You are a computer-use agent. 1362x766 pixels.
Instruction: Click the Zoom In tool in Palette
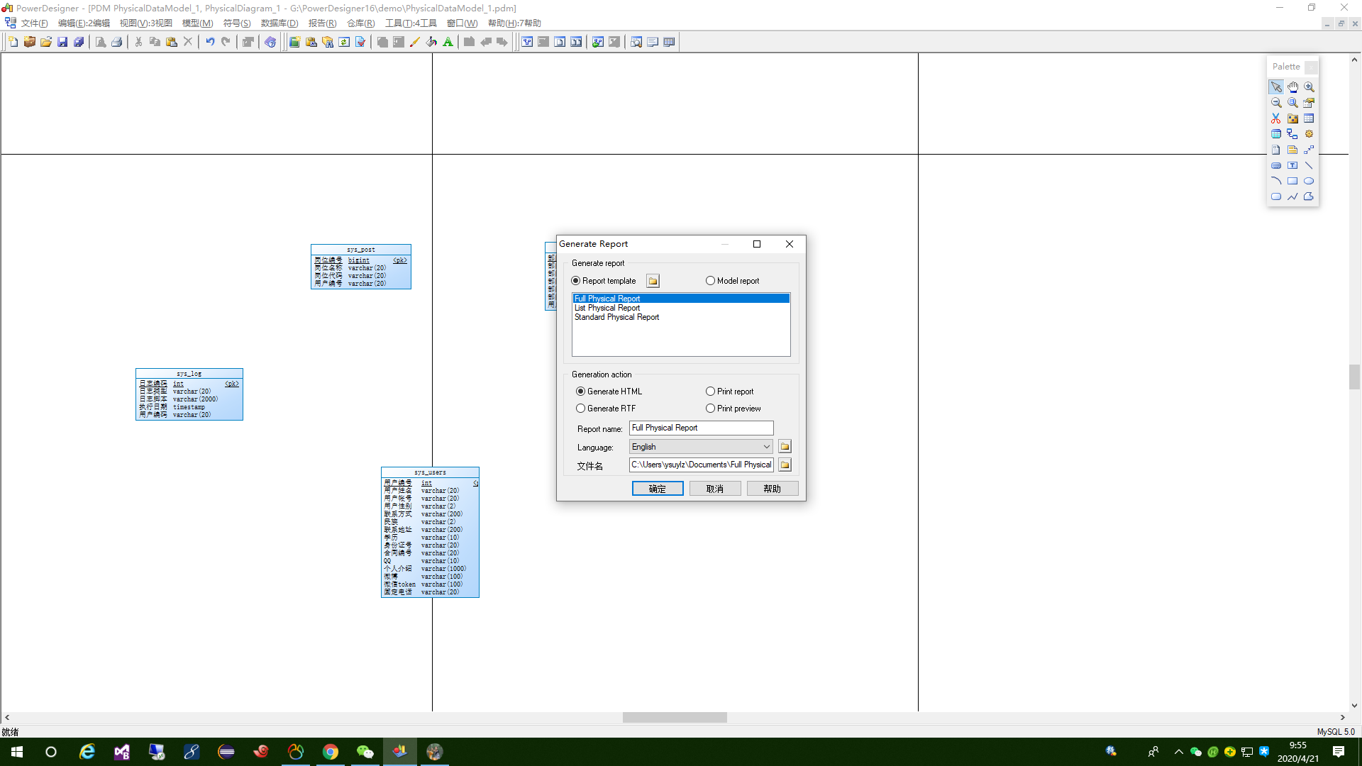tap(1309, 87)
